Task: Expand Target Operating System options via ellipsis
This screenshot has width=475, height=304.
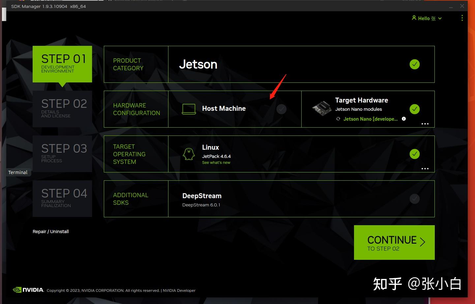Action: tap(425, 168)
